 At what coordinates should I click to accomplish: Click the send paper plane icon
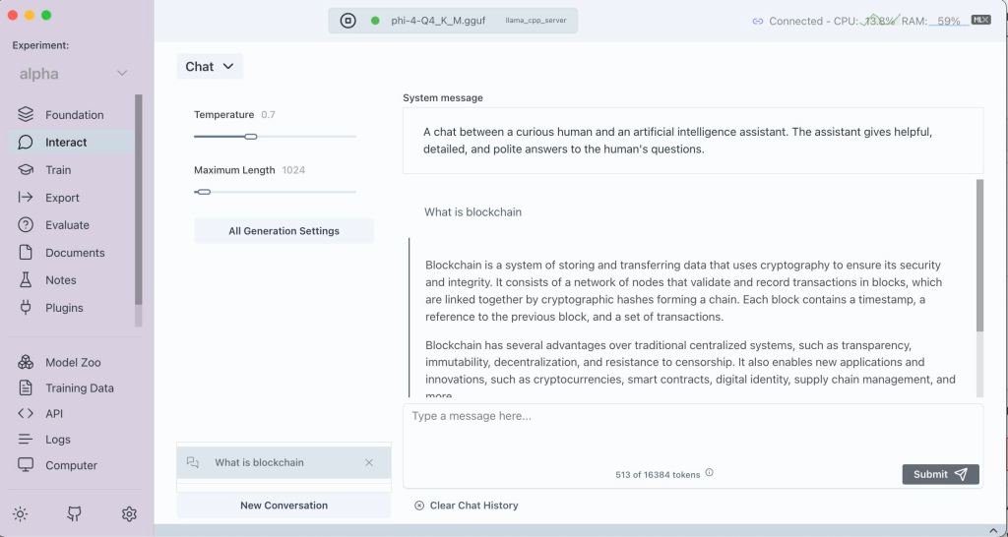pos(961,474)
